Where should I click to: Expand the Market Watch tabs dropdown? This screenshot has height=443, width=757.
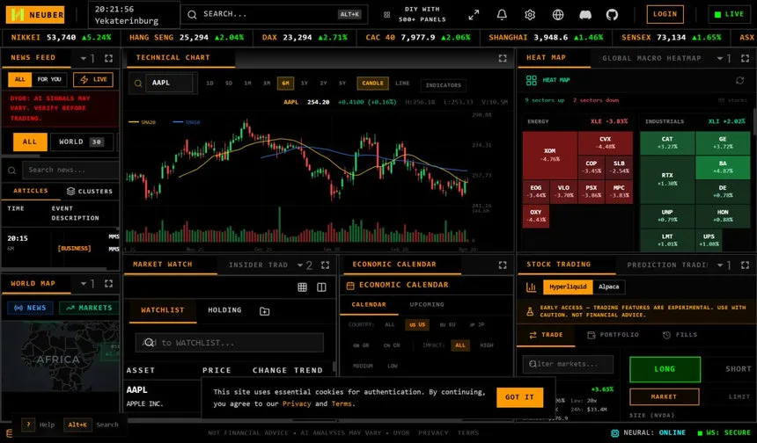(298, 265)
